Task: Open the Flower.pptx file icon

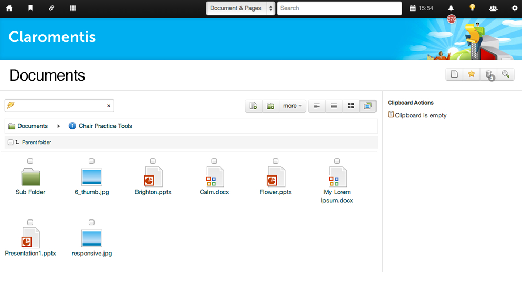Action: coord(276,177)
